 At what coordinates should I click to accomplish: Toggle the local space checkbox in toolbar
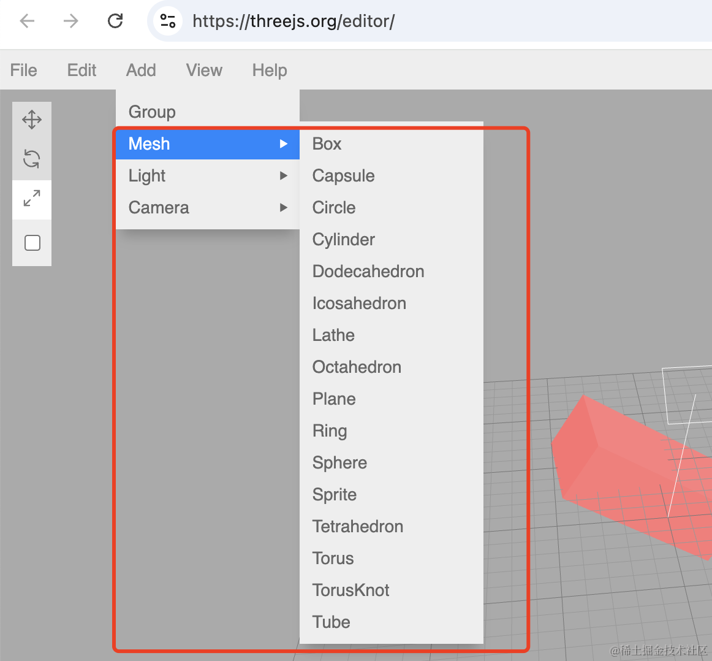point(32,243)
